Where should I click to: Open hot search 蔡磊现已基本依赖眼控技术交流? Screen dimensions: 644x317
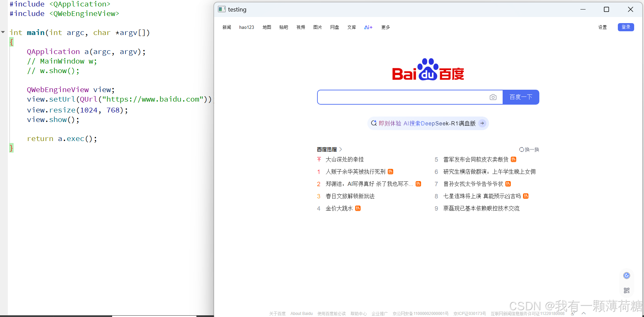pos(481,208)
